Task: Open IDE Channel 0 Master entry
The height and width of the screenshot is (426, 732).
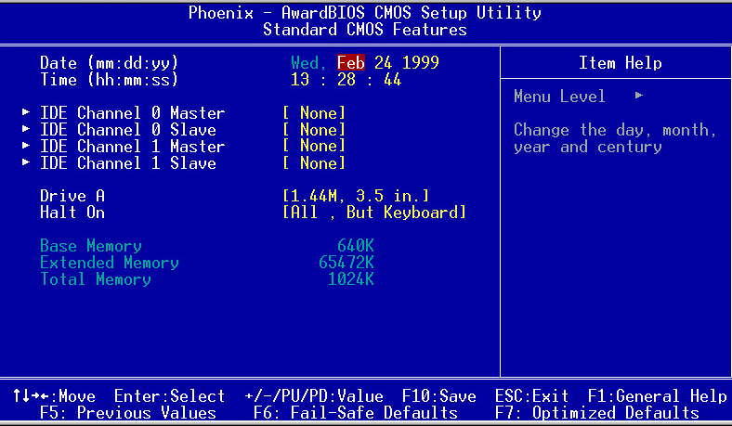Action: pos(132,113)
